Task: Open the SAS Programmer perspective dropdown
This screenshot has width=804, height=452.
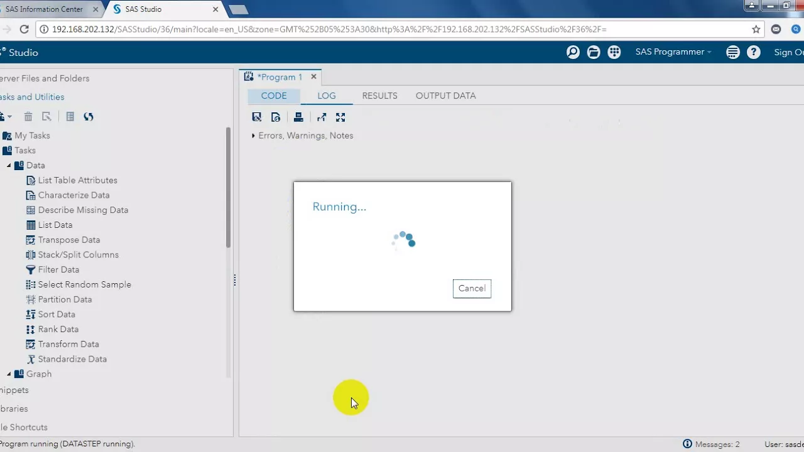Action: click(x=673, y=52)
